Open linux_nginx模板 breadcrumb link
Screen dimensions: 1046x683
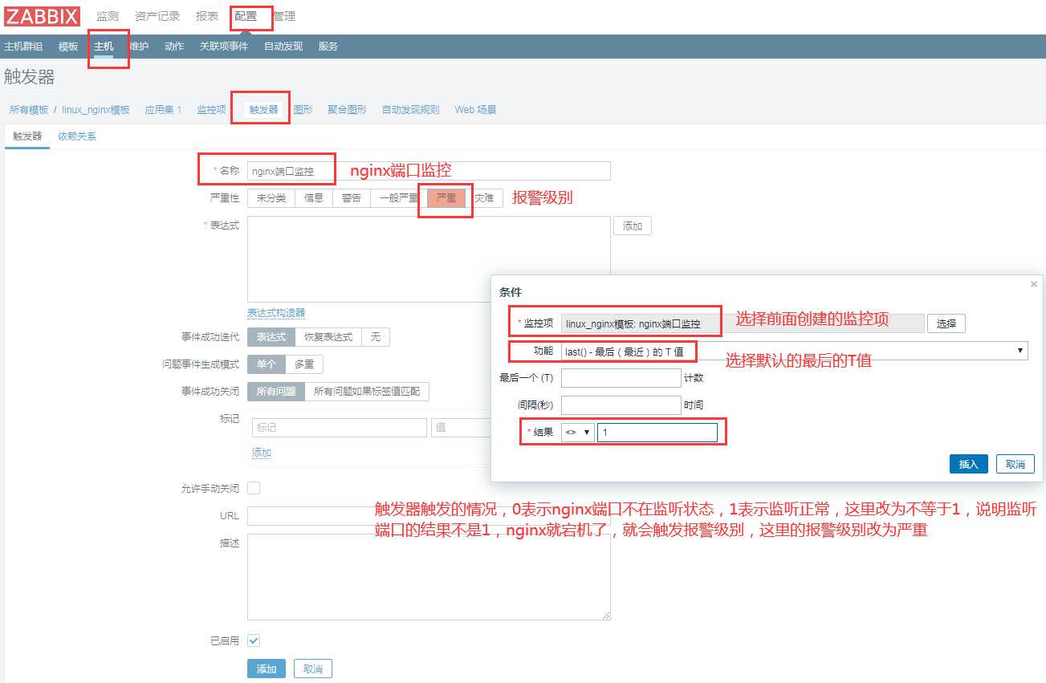coord(96,110)
